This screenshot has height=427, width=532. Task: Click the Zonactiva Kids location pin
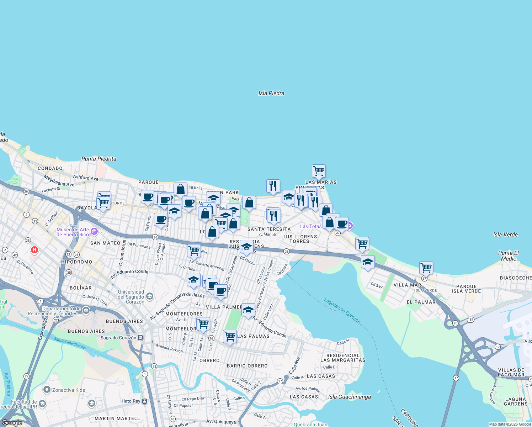tap(47, 390)
